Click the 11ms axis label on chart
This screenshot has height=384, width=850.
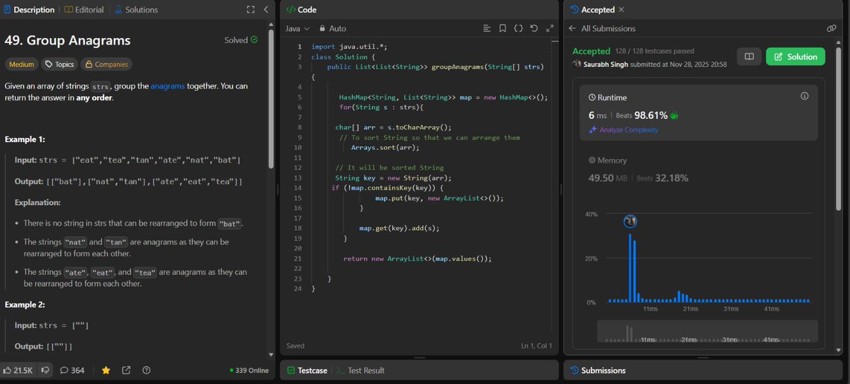tap(650, 309)
